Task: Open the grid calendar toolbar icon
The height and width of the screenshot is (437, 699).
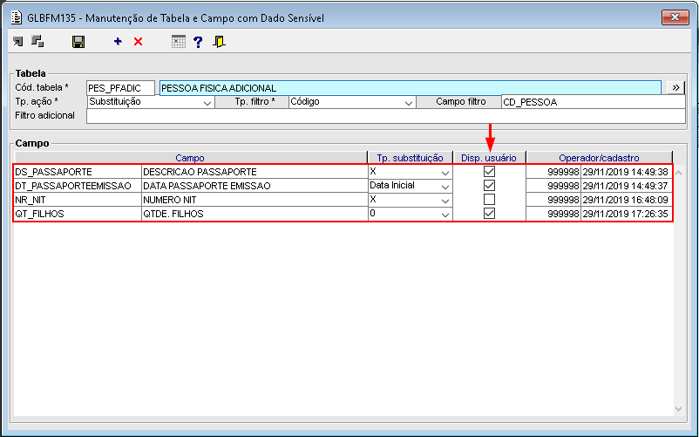Action: pyautogui.click(x=179, y=42)
